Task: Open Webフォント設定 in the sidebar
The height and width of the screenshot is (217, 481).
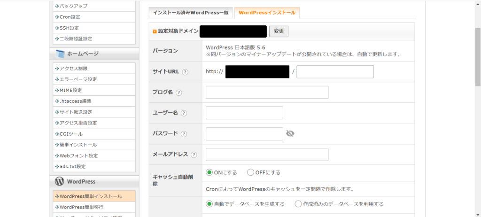Action: click(x=94, y=155)
